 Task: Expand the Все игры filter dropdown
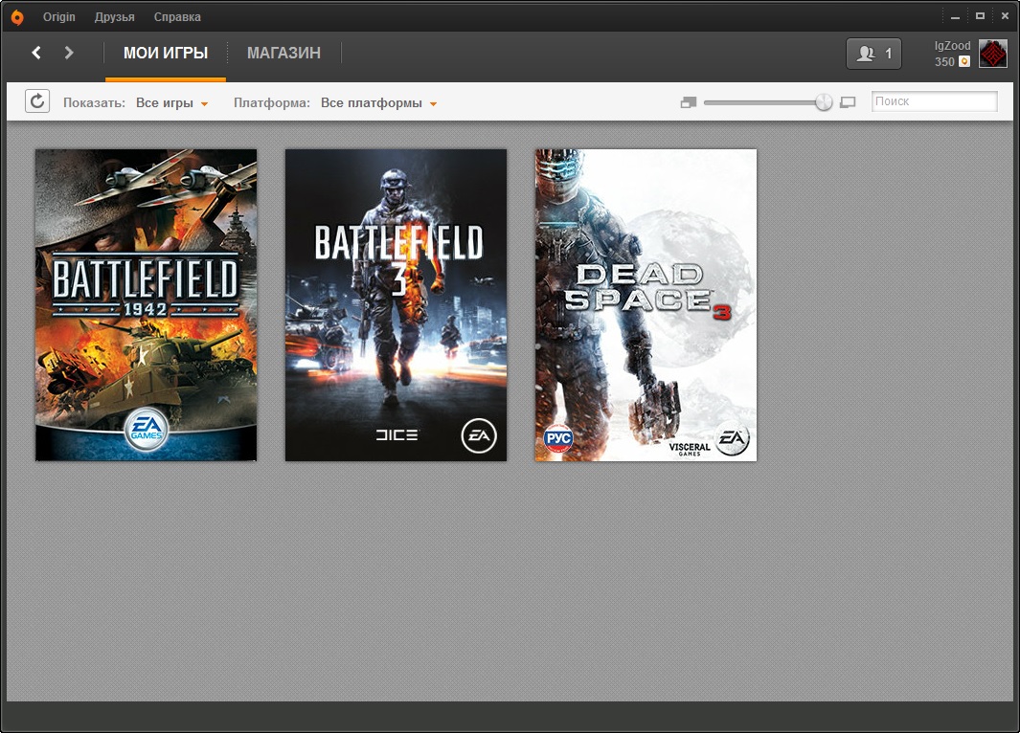[x=171, y=102]
